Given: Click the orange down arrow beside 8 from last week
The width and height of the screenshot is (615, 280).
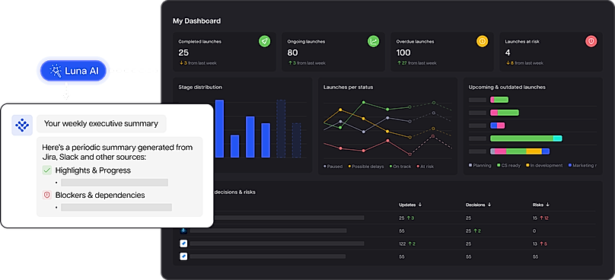Looking at the screenshot, I should [x=507, y=62].
